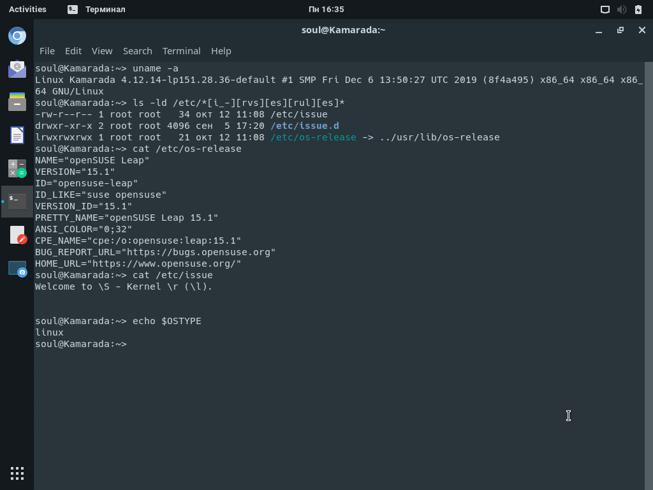Click the muted volume icon
Screen dimensions: 653x490
(x=621, y=10)
